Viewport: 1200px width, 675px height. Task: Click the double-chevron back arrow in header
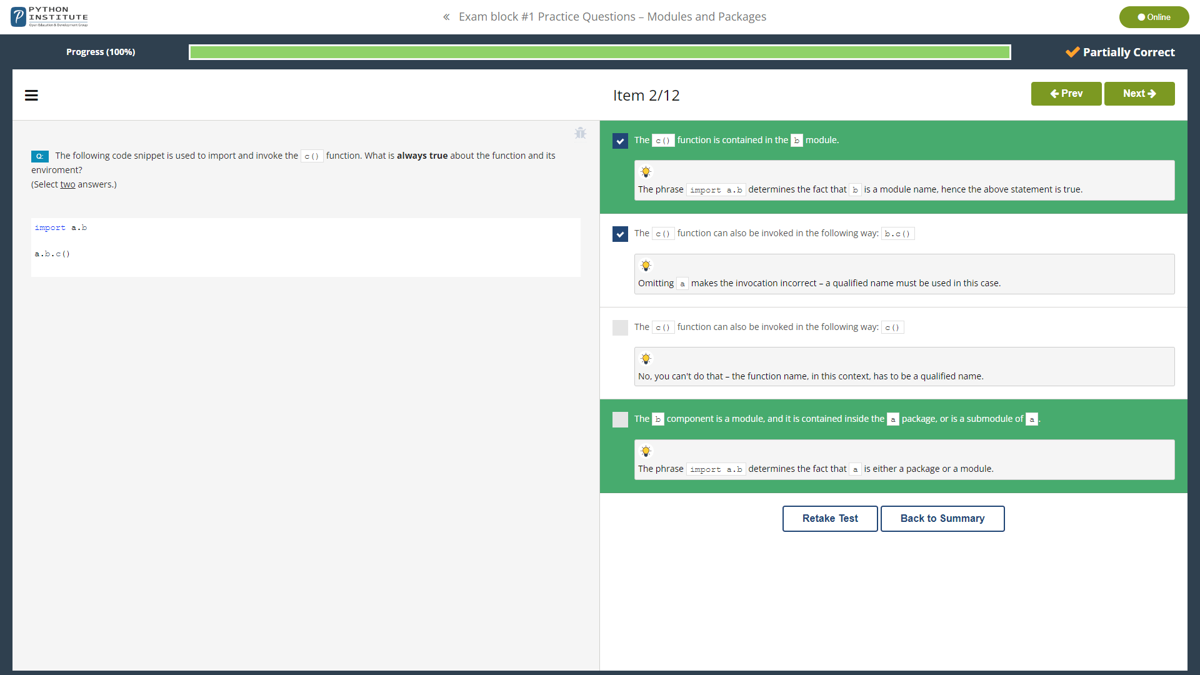(x=446, y=17)
